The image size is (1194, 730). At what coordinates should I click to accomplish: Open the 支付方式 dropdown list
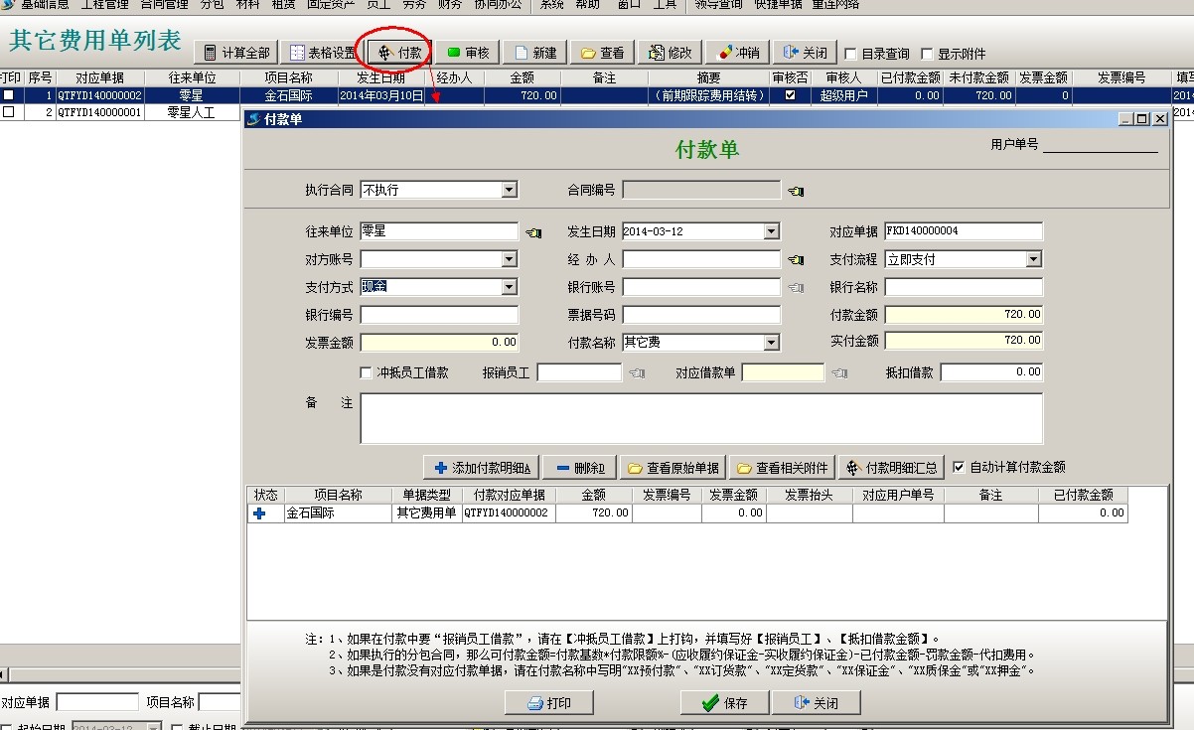pos(509,287)
